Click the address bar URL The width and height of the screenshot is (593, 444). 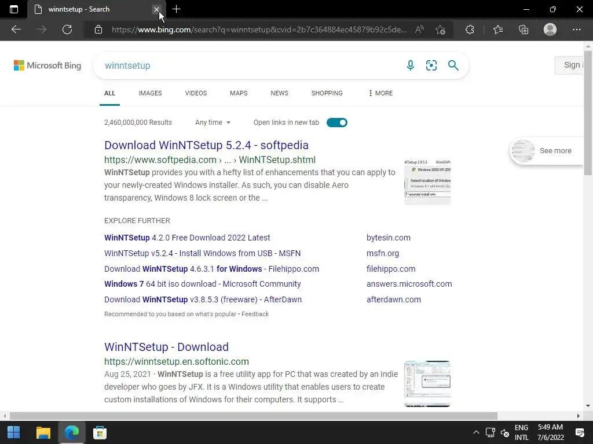pyautogui.click(x=259, y=29)
